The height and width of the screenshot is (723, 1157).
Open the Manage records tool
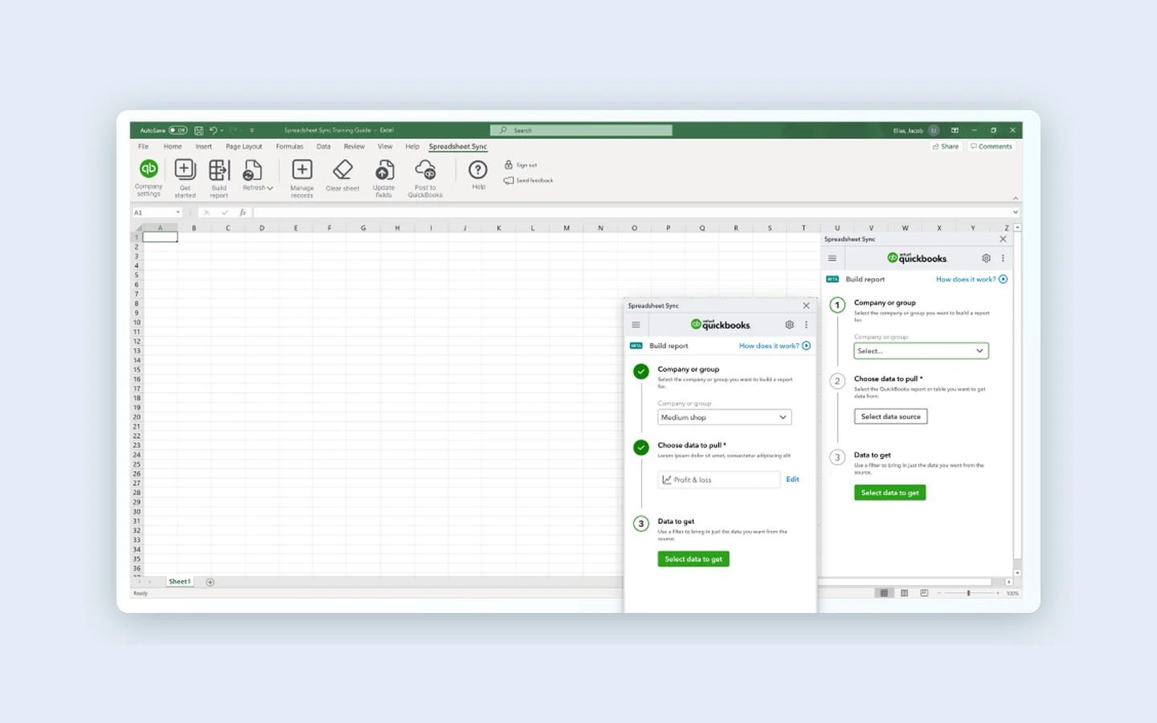(x=302, y=178)
